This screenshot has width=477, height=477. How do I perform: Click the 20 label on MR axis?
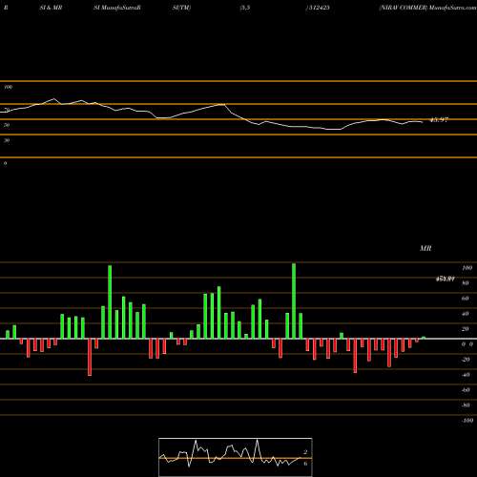(x=466, y=329)
